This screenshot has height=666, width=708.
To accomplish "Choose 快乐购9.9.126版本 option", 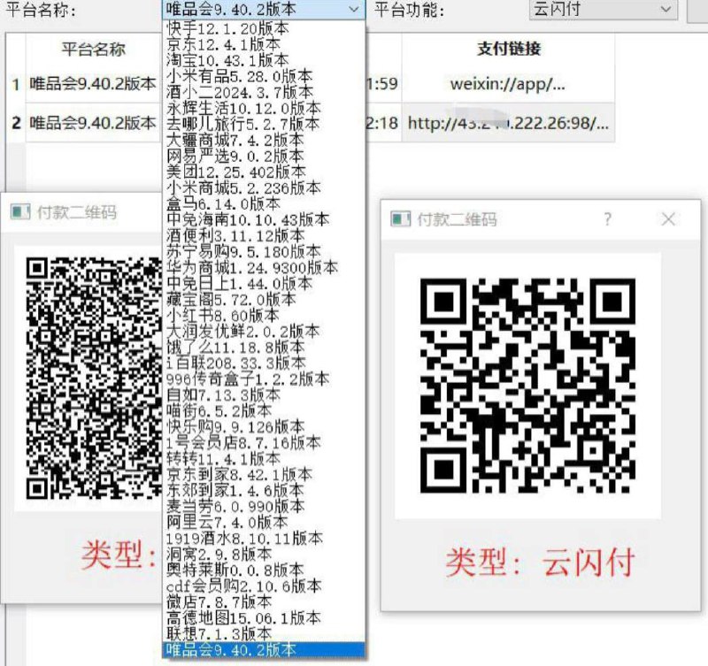I will click(263, 426).
